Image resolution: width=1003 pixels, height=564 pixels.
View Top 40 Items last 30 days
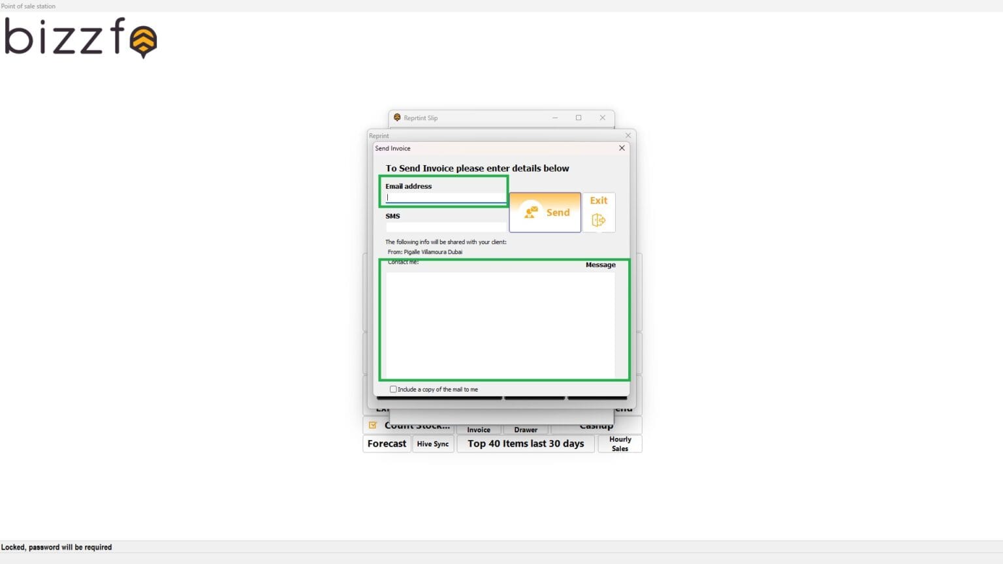(525, 443)
